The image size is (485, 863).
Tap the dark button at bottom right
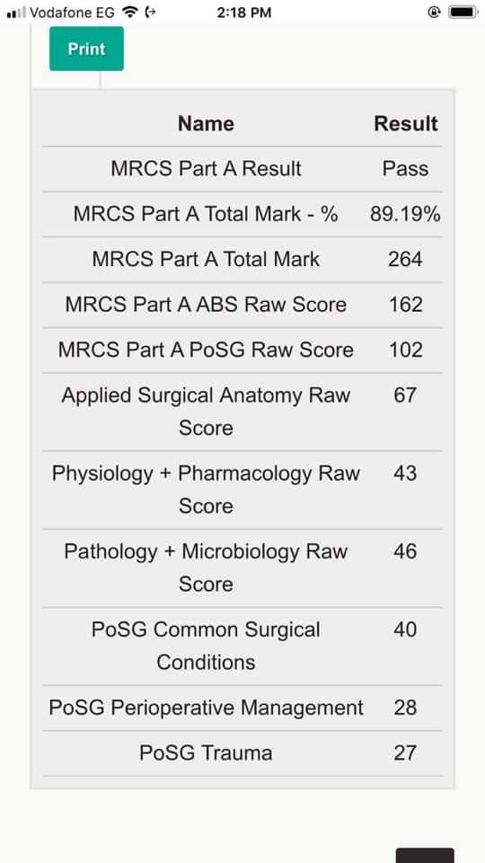pyautogui.click(x=425, y=855)
